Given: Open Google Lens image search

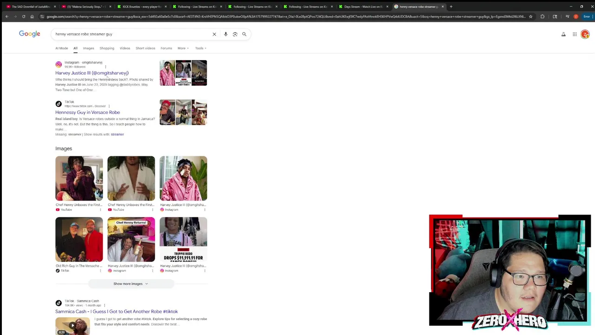Looking at the screenshot, I should 235,34.
